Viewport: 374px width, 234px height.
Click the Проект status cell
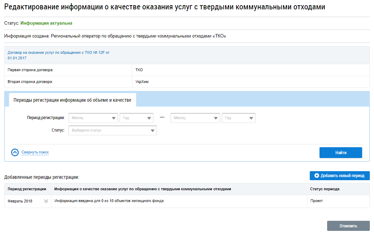click(x=316, y=201)
